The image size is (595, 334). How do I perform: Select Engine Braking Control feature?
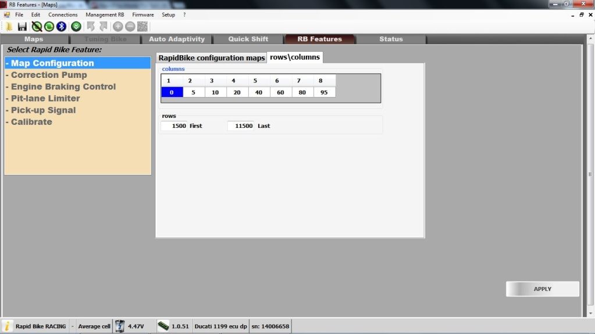coord(63,87)
